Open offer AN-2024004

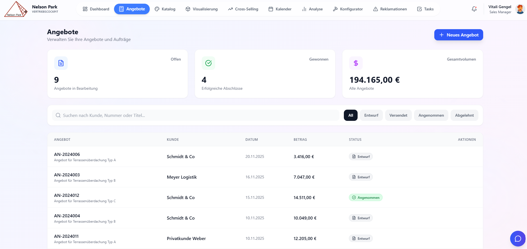67,216
